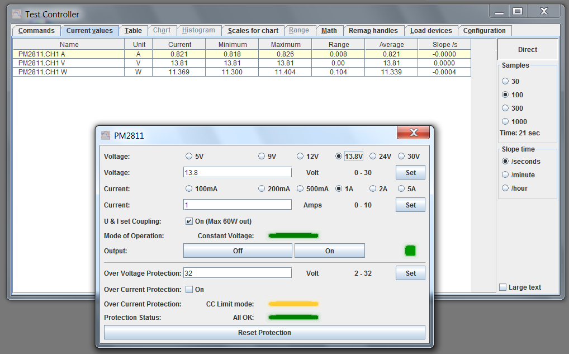Image resolution: width=569 pixels, height=354 pixels.
Task: Enable the Large text checkbox
Action: [x=503, y=287]
